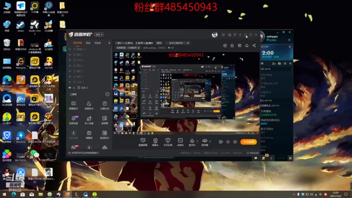Open File Explorer from taskbar
The height and width of the screenshot is (198, 352).
(x=40, y=194)
